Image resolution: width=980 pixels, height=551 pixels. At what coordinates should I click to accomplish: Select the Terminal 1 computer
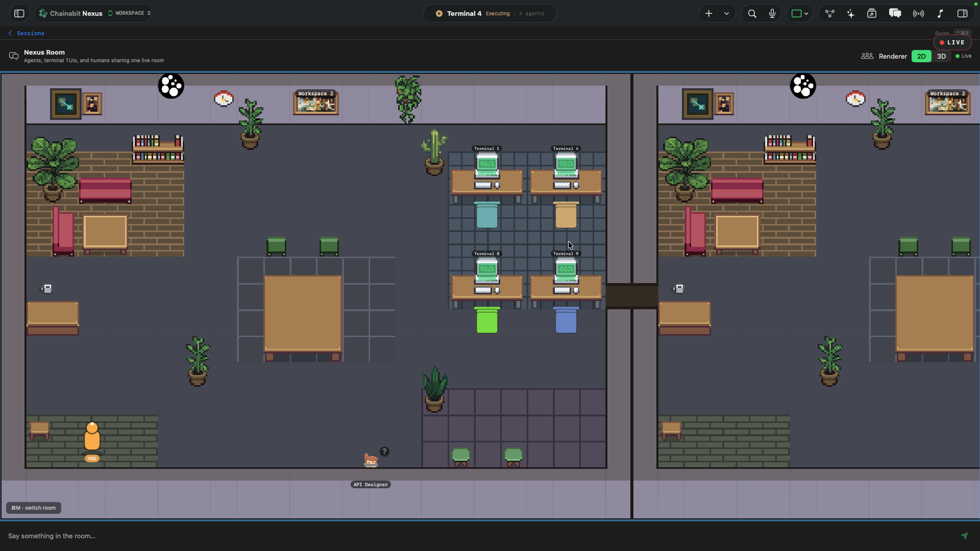487,166
